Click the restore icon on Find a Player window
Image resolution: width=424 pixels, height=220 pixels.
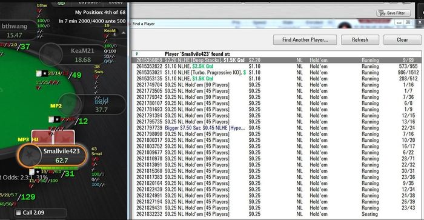click(x=408, y=22)
